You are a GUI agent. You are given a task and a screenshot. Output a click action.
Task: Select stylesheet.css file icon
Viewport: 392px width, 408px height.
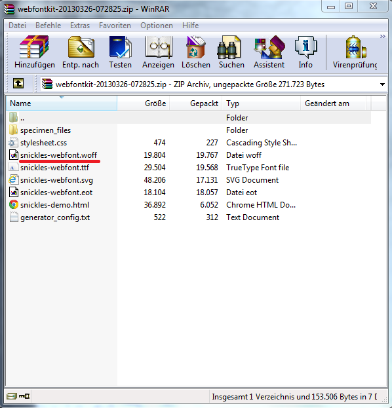click(14, 142)
